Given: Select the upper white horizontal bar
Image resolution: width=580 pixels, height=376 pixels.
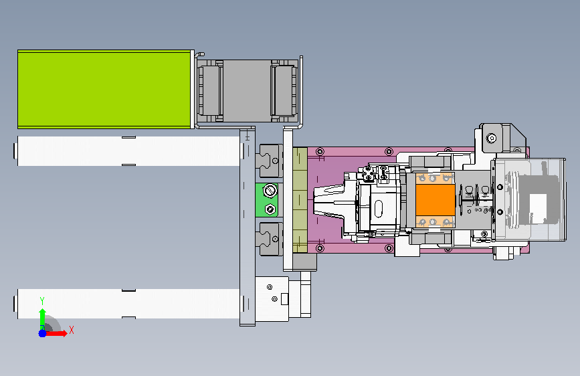Looking at the screenshot, I should click(x=128, y=151).
